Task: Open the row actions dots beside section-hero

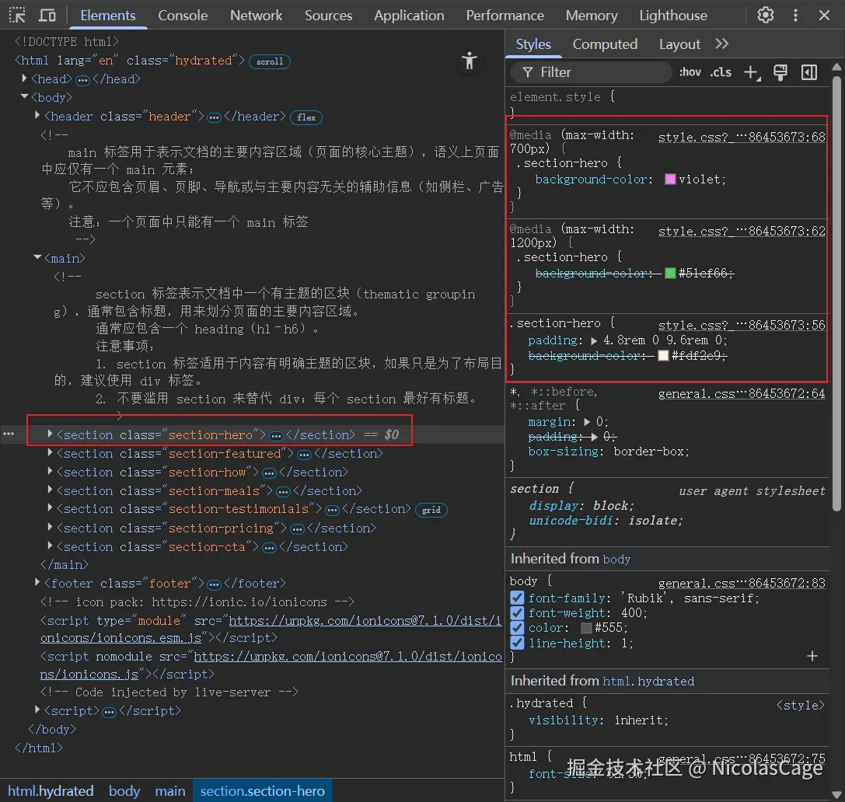Action: [x=9, y=434]
